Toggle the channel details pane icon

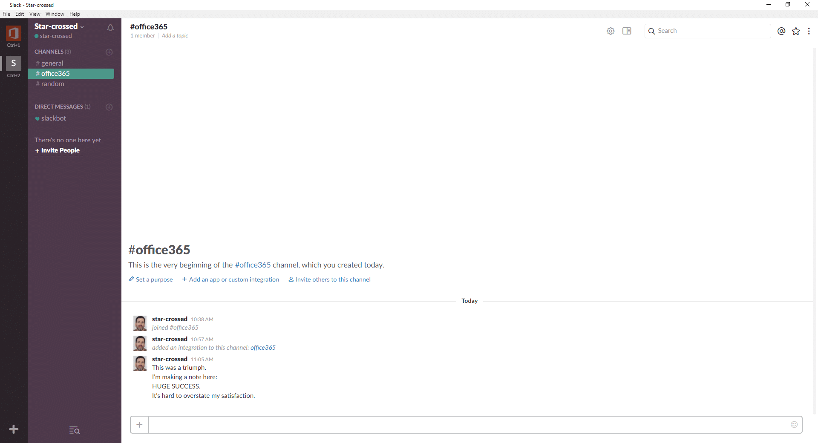pyautogui.click(x=627, y=31)
